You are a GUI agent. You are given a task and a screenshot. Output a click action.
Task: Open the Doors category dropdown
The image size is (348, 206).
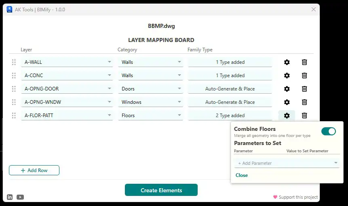pyautogui.click(x=179, y=89)
